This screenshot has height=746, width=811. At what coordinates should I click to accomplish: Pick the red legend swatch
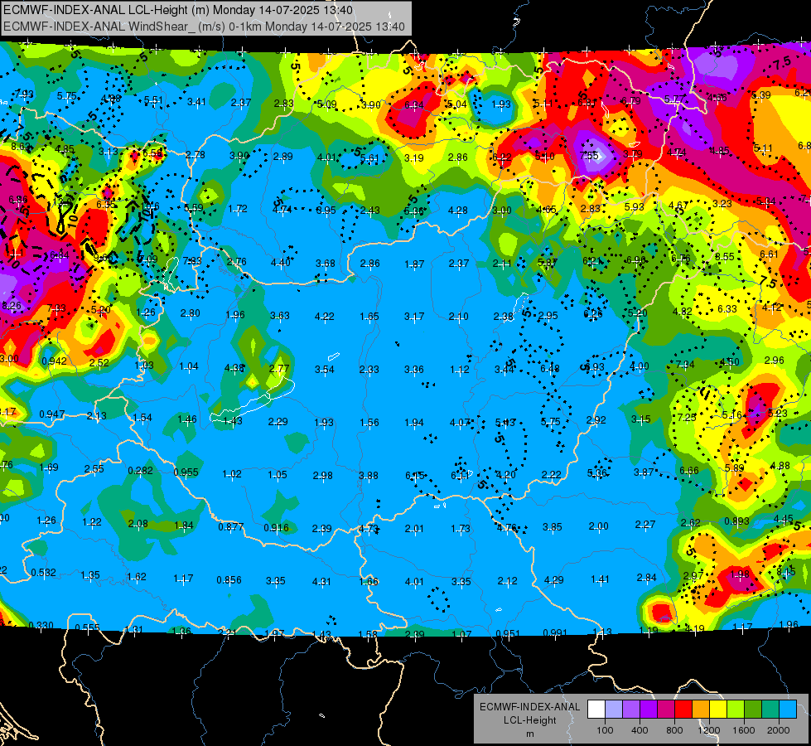coord(683,710)
